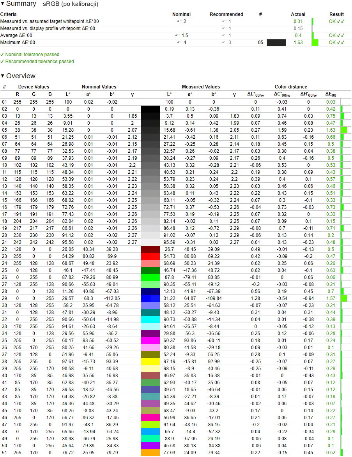Click the teal swatch in row 31

pyautogui.click(x=150, y=312)
